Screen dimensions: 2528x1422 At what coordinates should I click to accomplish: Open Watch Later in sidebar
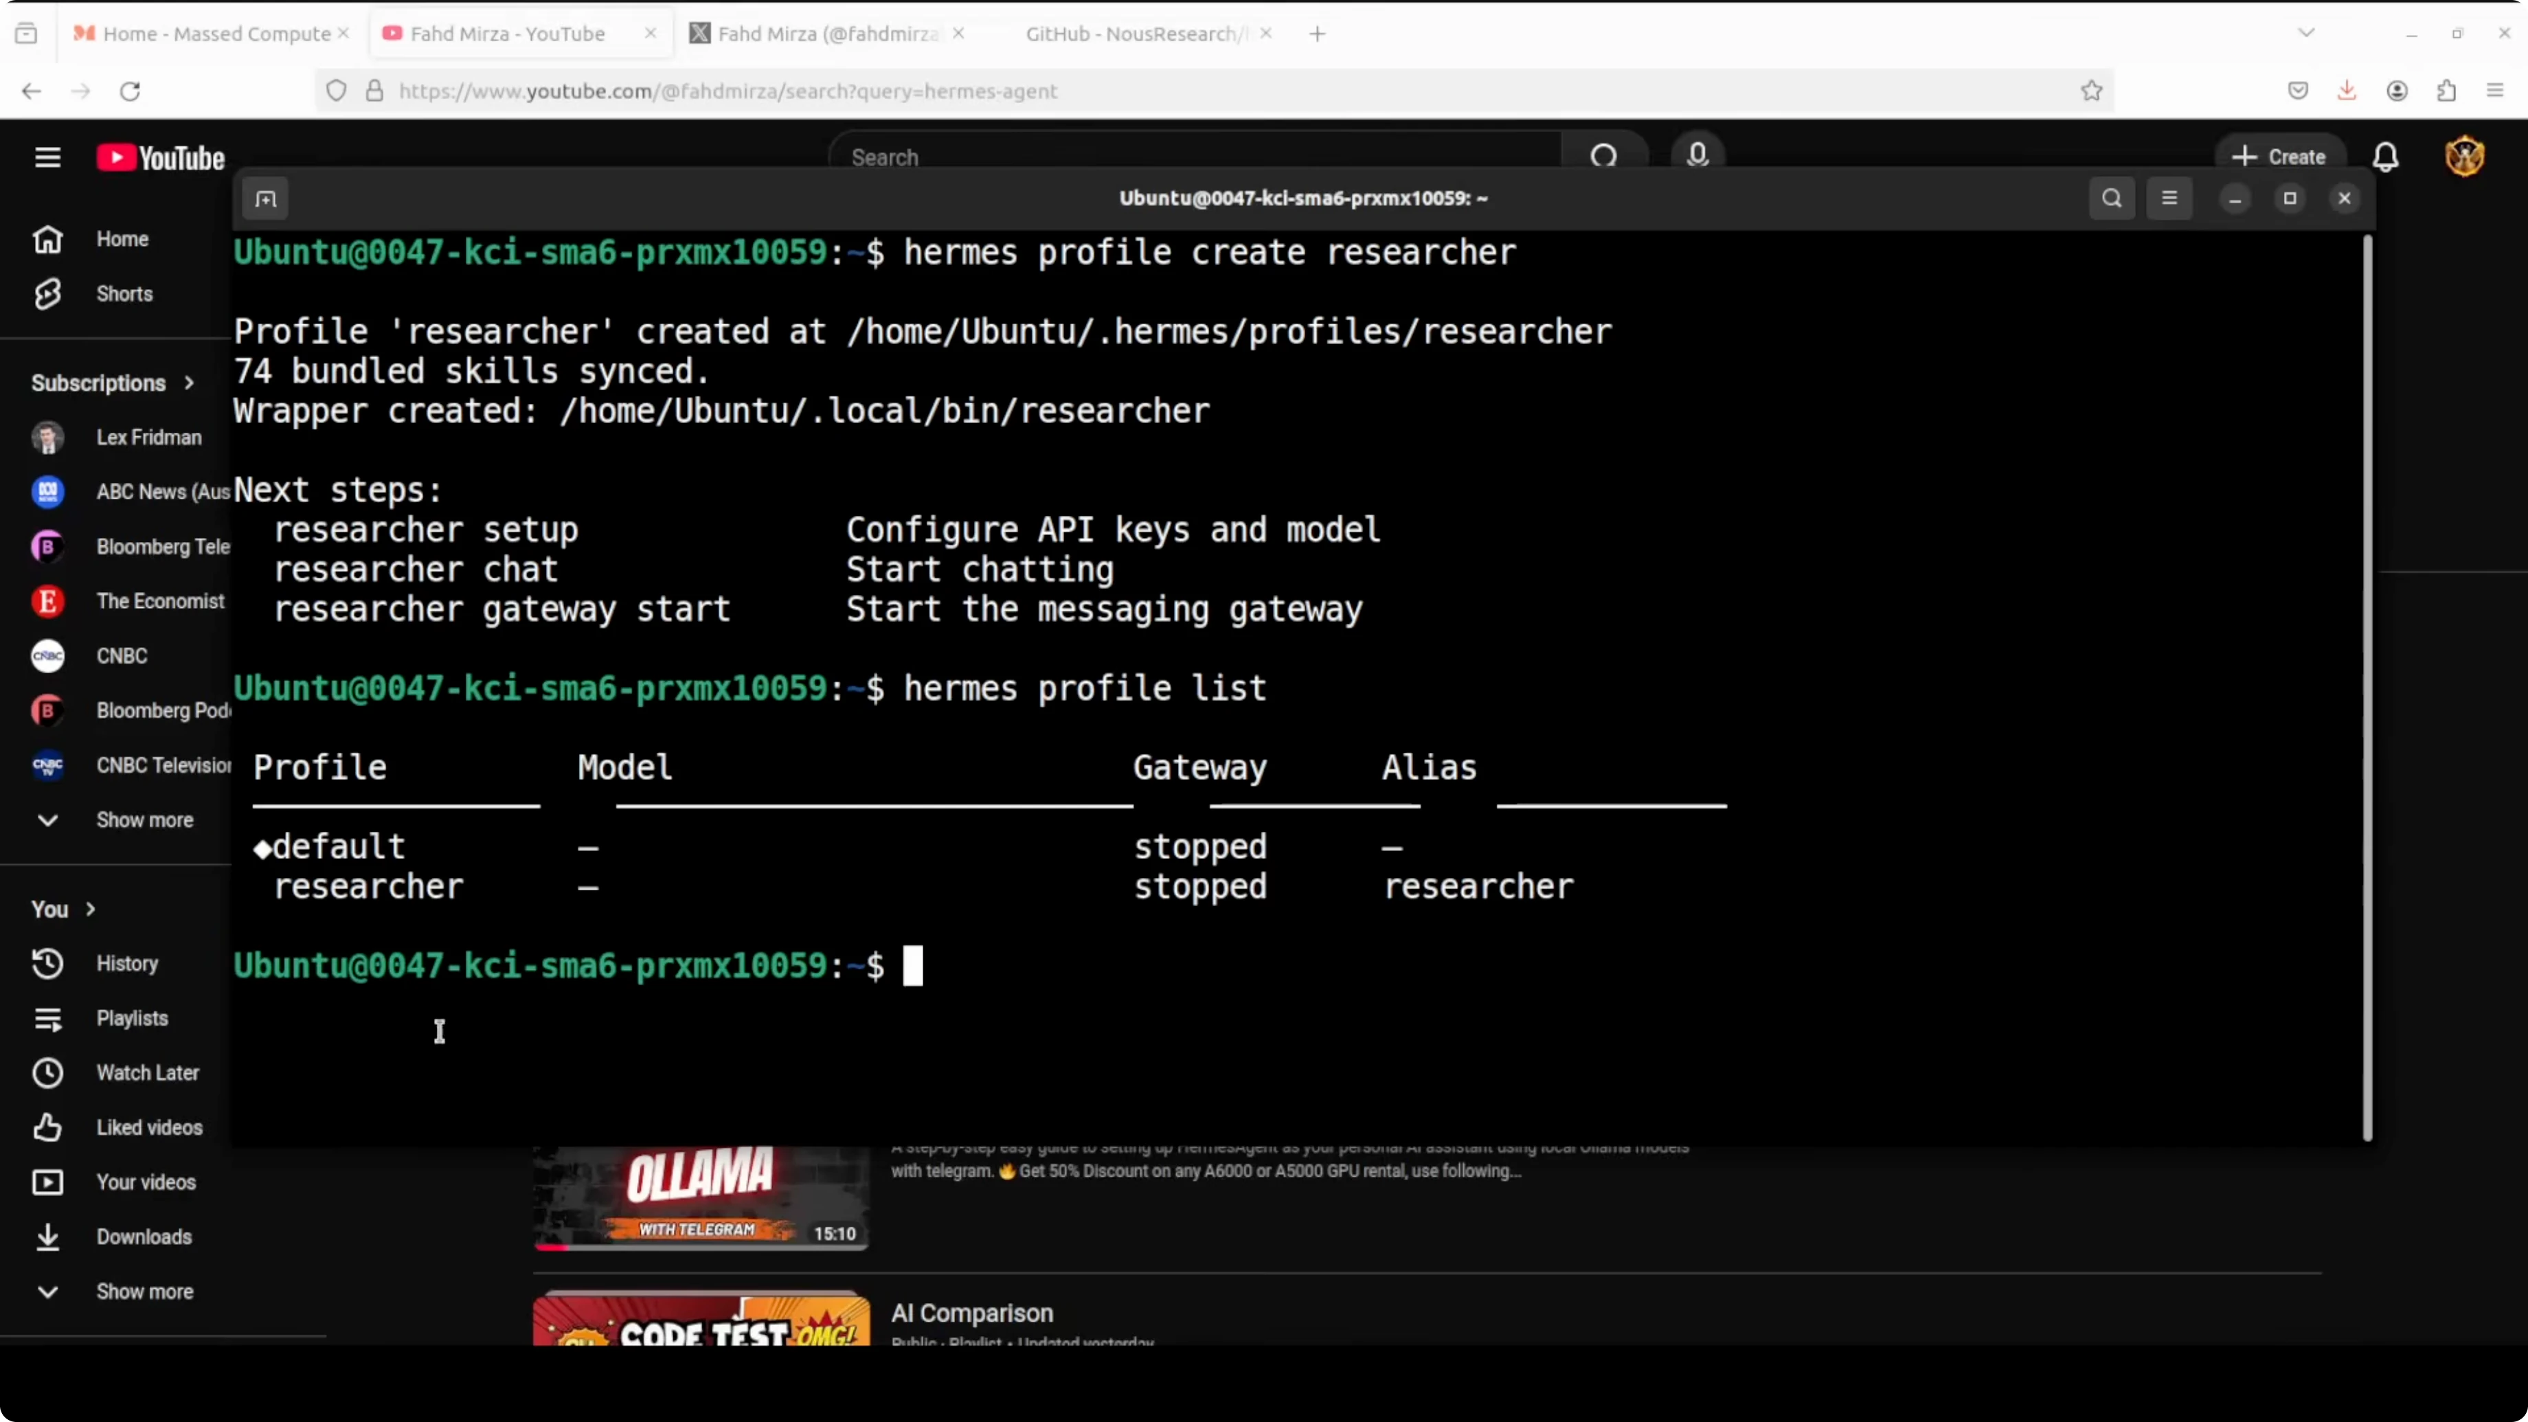tap(147, 1072)
